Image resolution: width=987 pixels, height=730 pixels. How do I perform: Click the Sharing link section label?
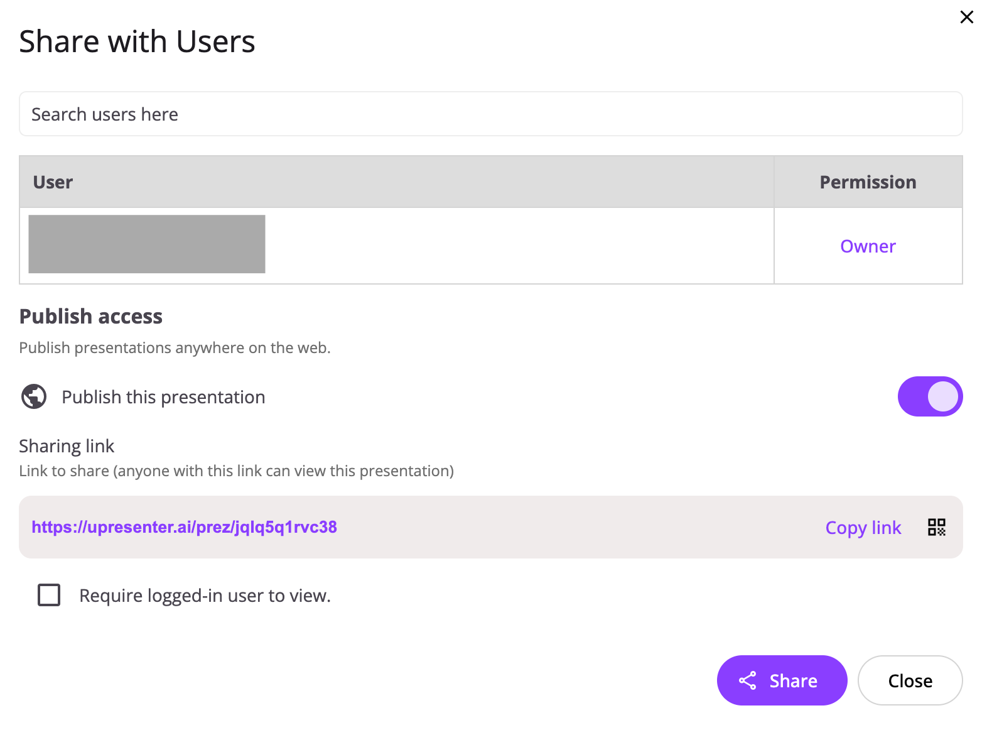pos(67,446)
